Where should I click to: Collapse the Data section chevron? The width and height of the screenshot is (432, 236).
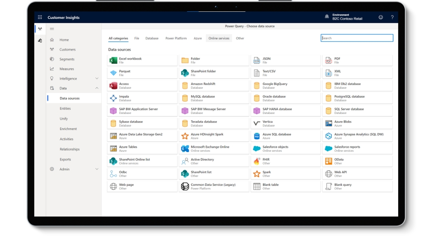97,88
